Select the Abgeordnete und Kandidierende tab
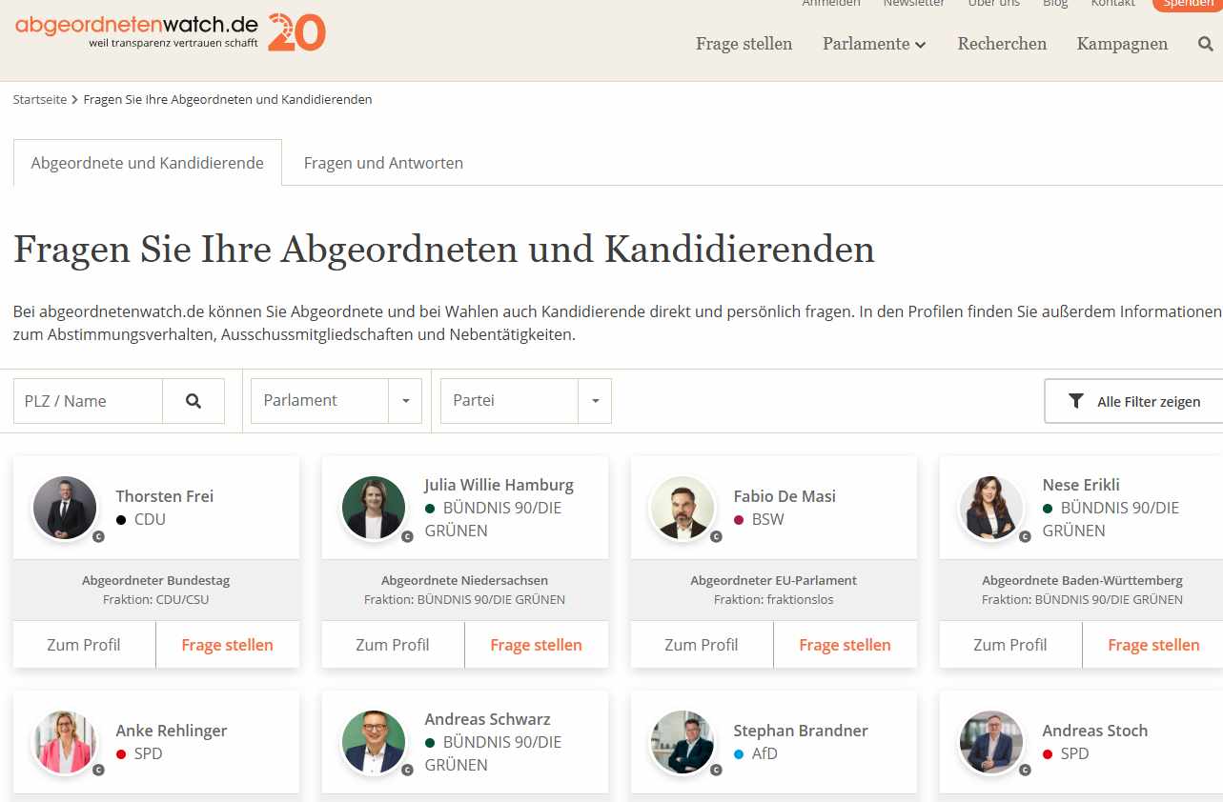The image size is (1223, 802). point(147,163)
